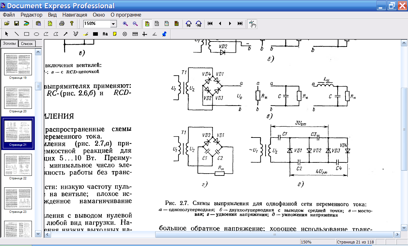408x246 pixels.
Task: Open the Файл menu
Action: (x=9, y=15)
